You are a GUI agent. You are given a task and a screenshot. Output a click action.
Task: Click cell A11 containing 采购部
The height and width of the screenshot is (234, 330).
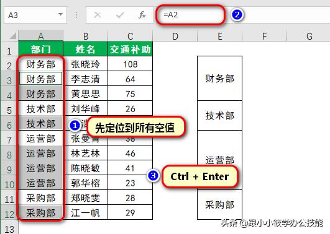(x=41, y=197)
